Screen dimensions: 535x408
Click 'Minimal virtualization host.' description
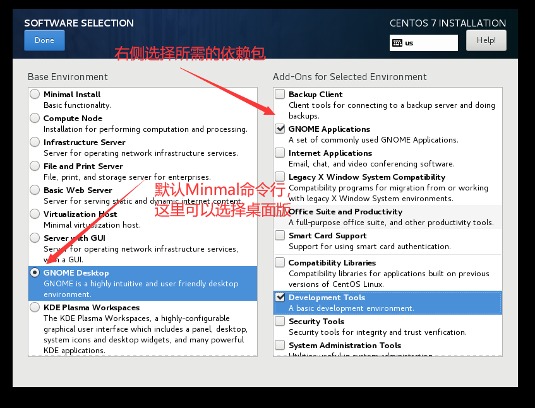(x=92, y=224)
